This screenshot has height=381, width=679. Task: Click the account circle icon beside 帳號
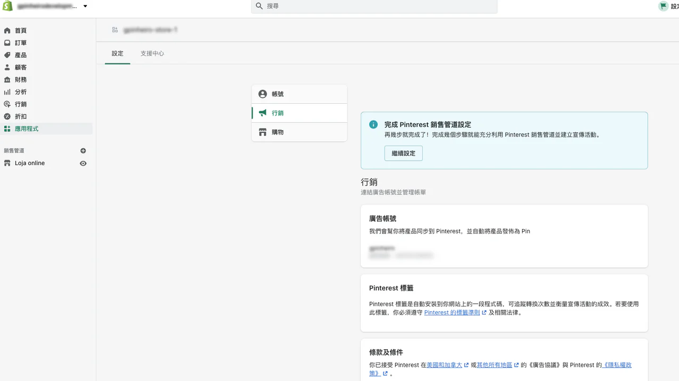(x=263, y=94)
